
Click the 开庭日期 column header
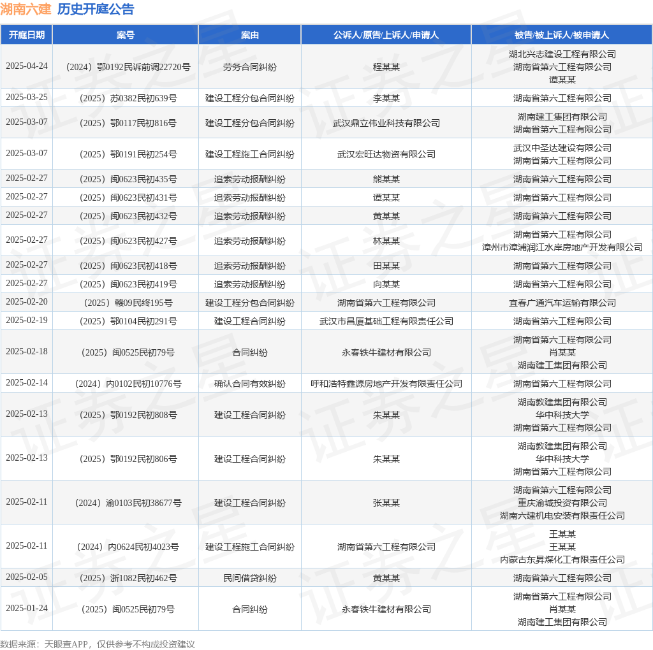tap(27, 35)
